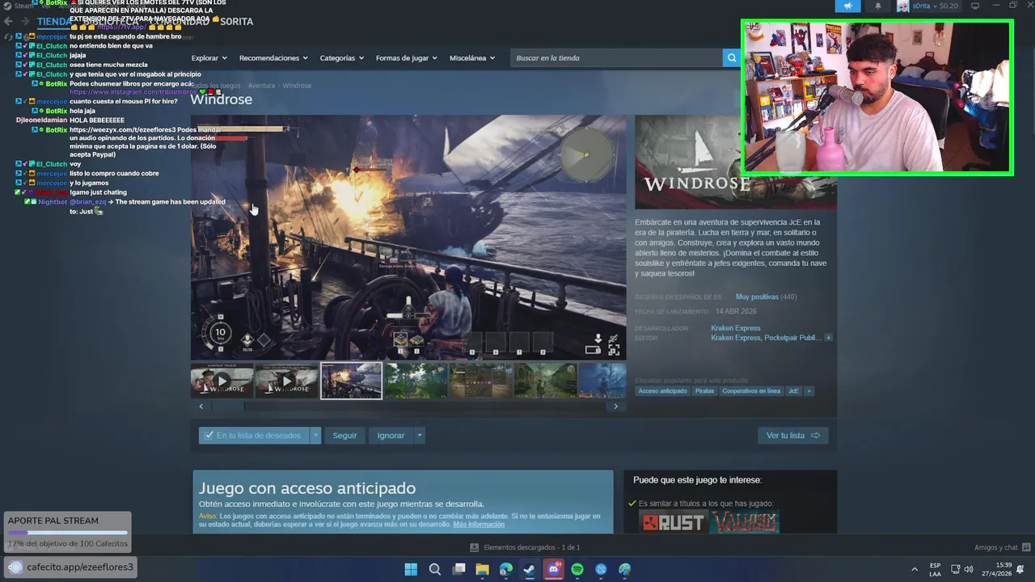This screenshot has width=1035, height=582.
Task: Open the Piratas tag
Action: (704, 391)
